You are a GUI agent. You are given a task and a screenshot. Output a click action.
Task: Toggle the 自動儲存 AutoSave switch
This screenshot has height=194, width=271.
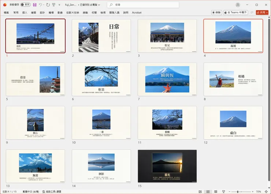pos(25,5)
